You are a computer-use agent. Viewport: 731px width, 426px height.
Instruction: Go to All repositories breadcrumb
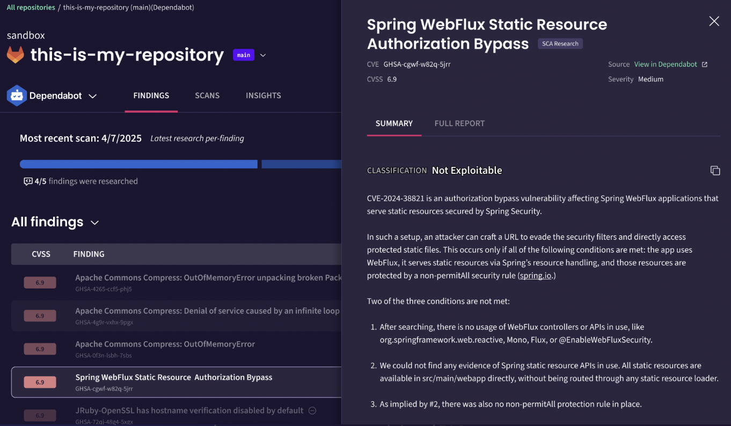[x=31, y=8]
